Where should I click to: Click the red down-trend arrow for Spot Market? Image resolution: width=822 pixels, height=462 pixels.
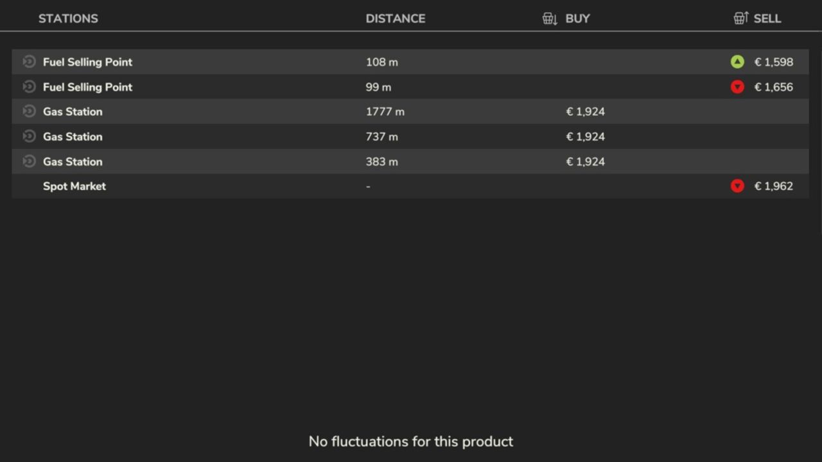[737, 186]
